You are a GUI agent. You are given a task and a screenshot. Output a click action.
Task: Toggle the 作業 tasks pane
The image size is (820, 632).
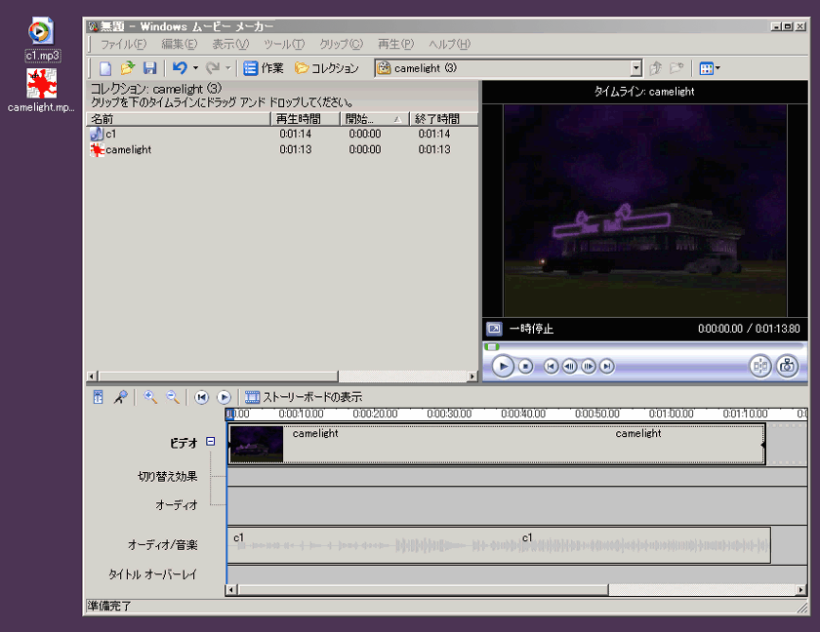pyautogui.click(x=264, y=68)
